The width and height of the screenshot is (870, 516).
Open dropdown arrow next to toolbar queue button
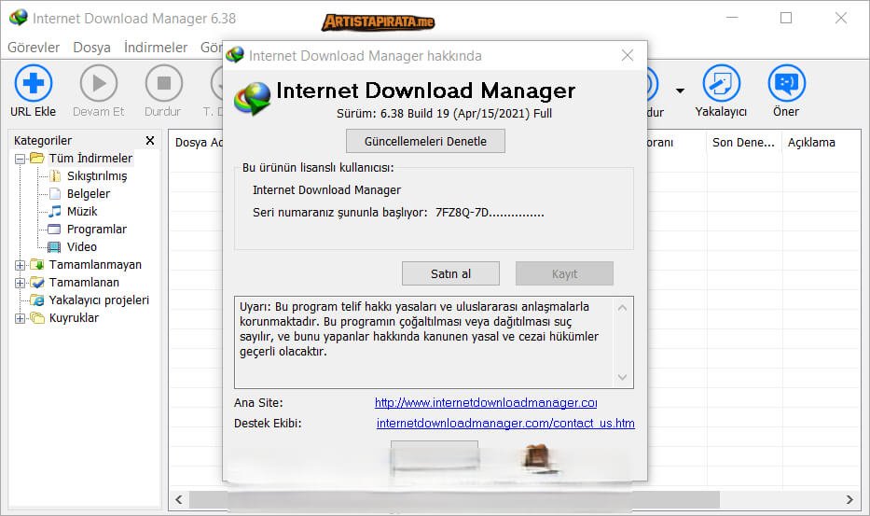coord(680,91)
